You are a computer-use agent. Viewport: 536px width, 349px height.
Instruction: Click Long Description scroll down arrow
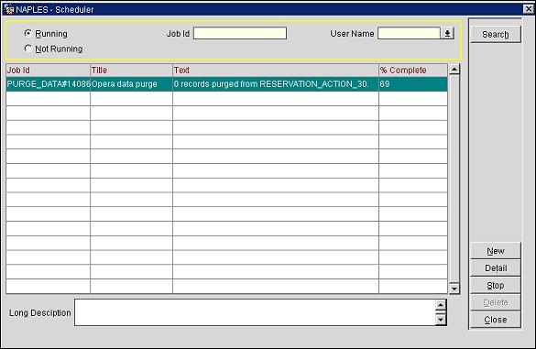click(x=441, y=320)
